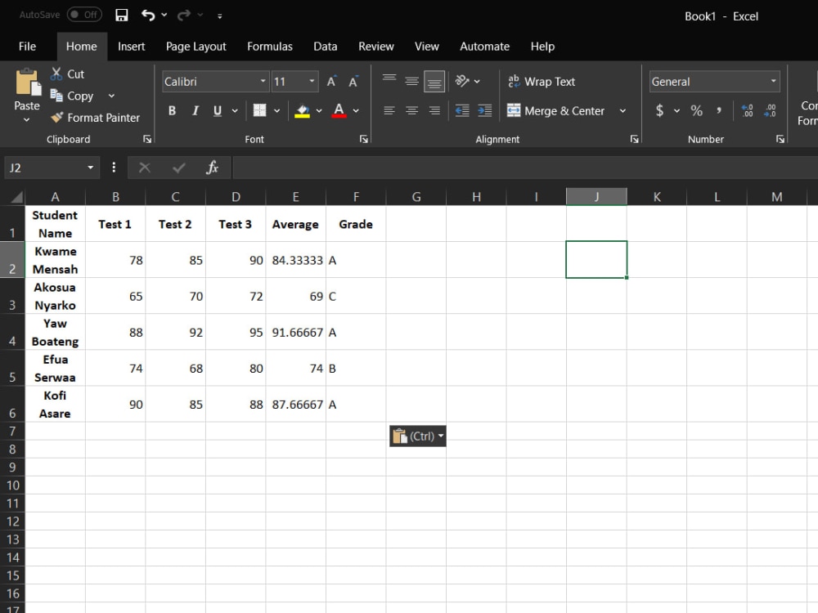Switch to the Automate tab
818x613 pixels.
coord(484,47)
